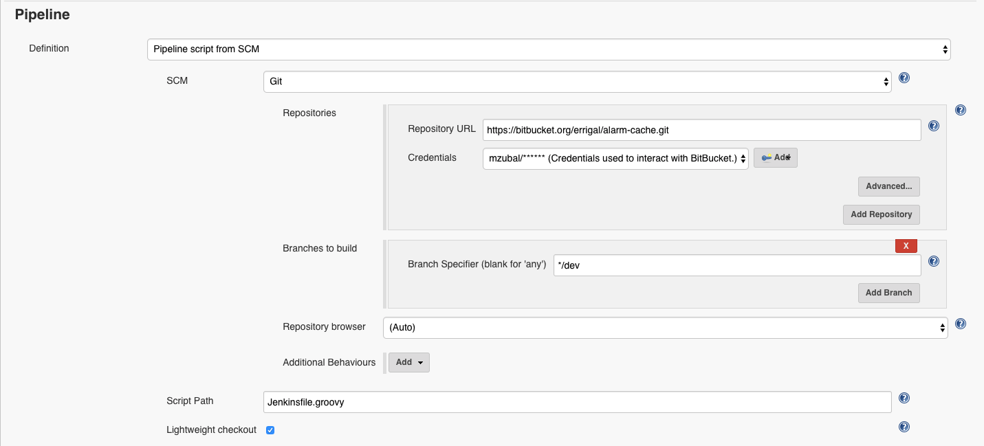The image size is (984, 446).
Task: Open the Repository browser (Auto) dropdown
Action: [665, 328]
